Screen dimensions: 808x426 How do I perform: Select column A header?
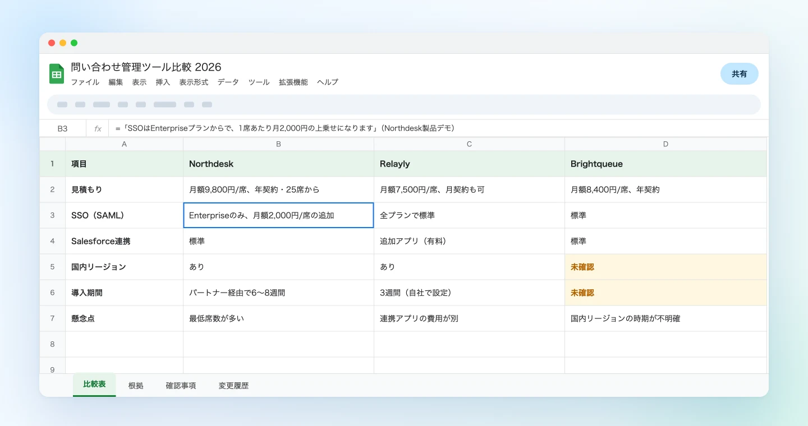tap(124, 144)
